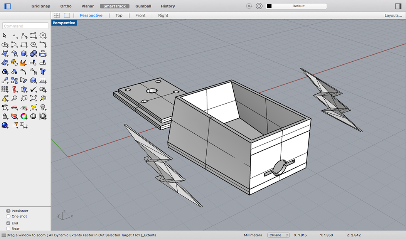Click the Y: 1.353 coordinate readout
Image resolution: width=406 pixels, height=239 pixels.
[327, 235]
